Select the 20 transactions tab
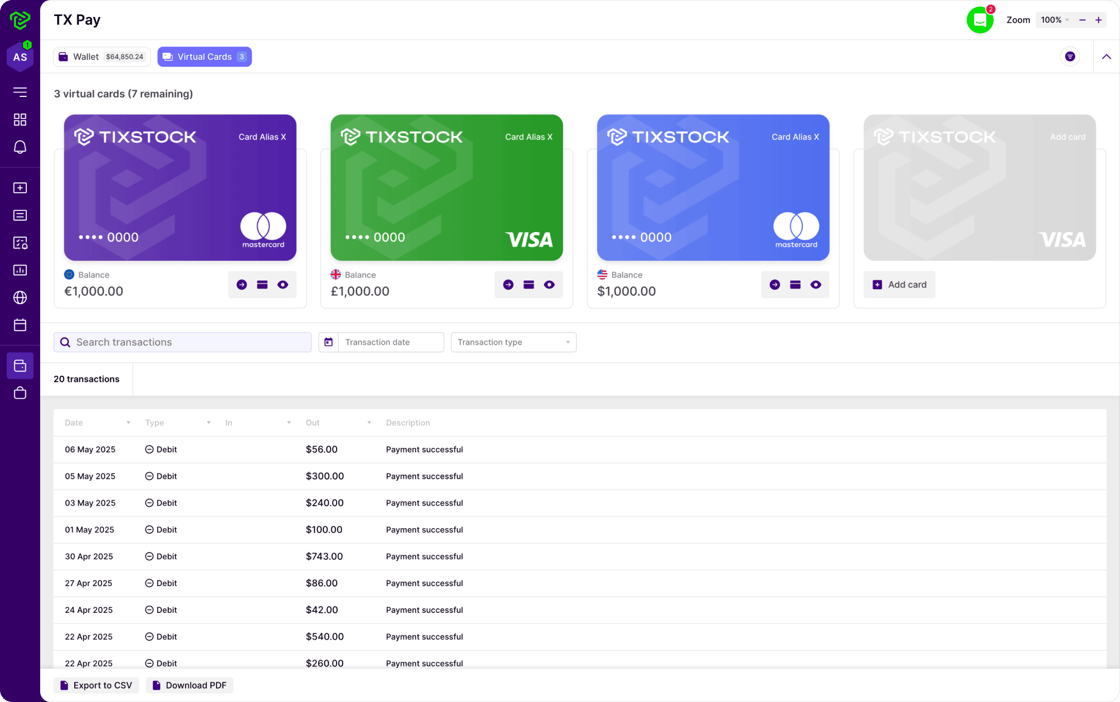This screenshot has width=1120, height=702. pyautogui.click(x=87, y=379)
